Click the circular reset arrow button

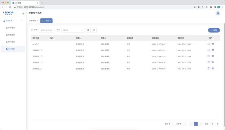pyautogui.click(x=94, y=30)
